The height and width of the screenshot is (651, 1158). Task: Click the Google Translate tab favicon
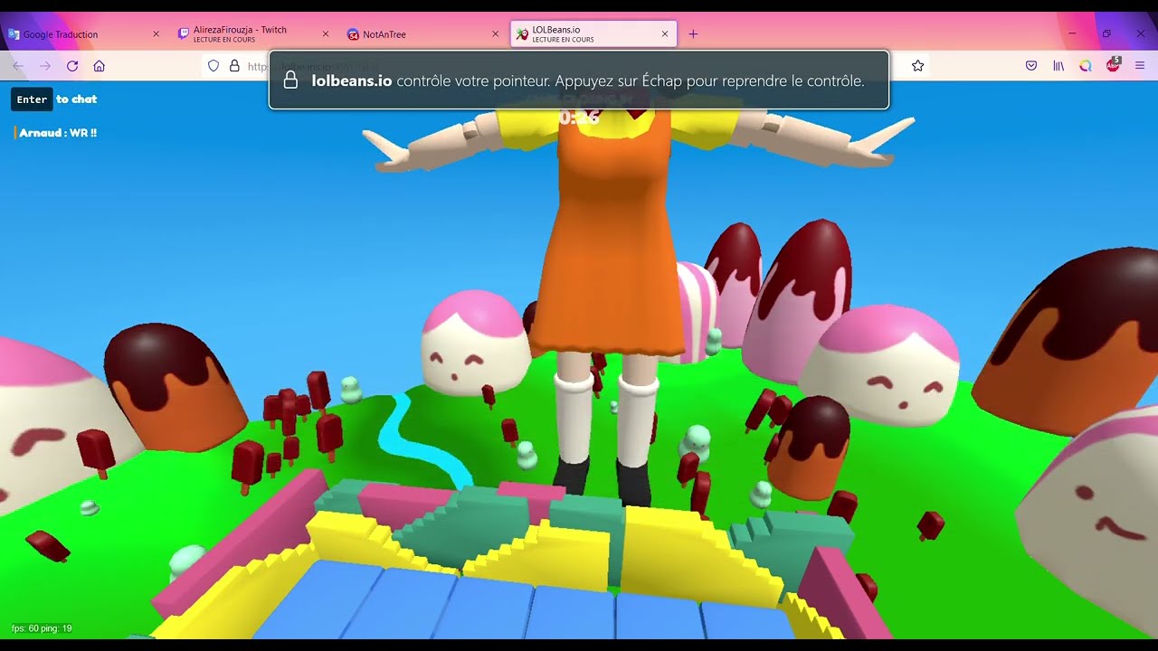click(14, 34)
